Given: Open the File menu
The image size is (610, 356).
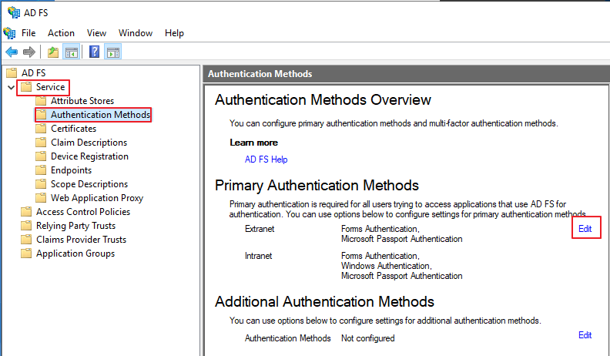Looking at the screenshot, I should (x=28, y=33).
